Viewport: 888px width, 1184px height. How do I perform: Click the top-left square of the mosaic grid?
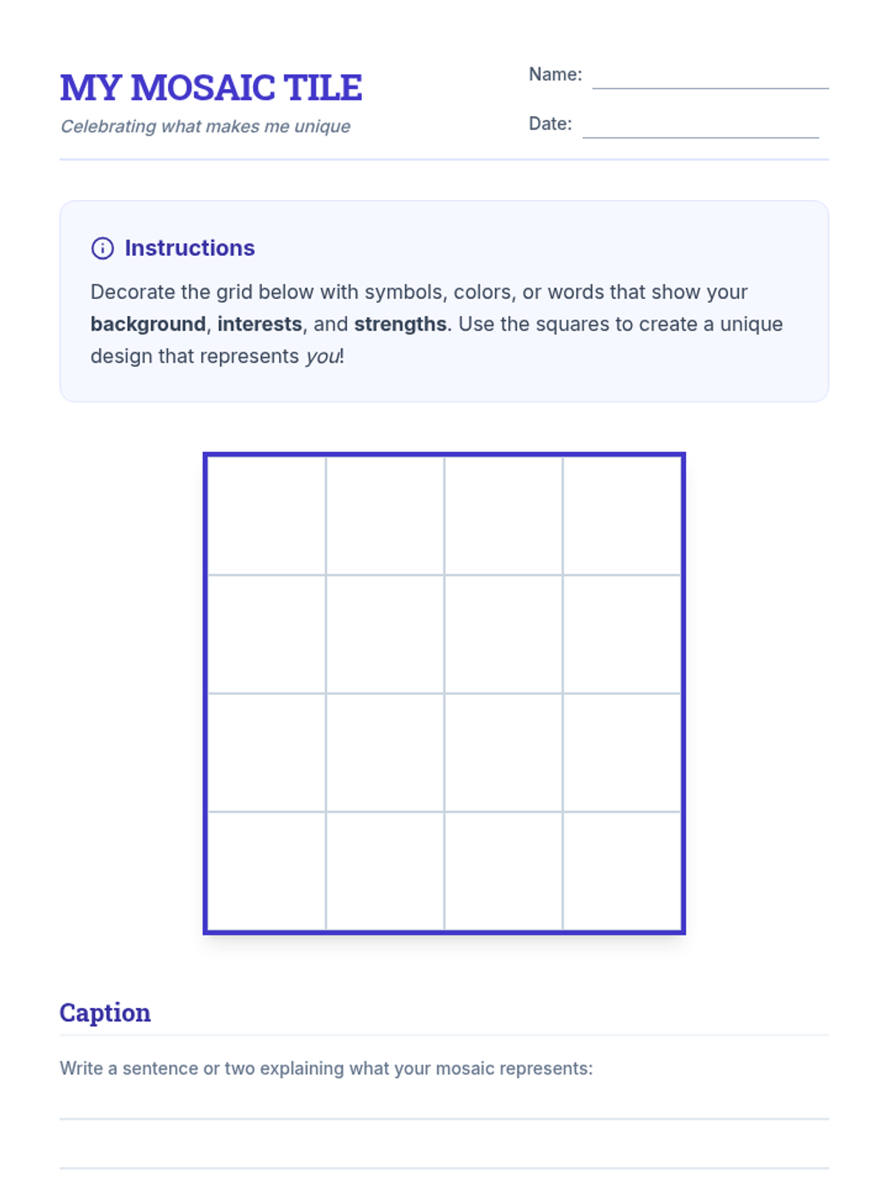[266, 516]
